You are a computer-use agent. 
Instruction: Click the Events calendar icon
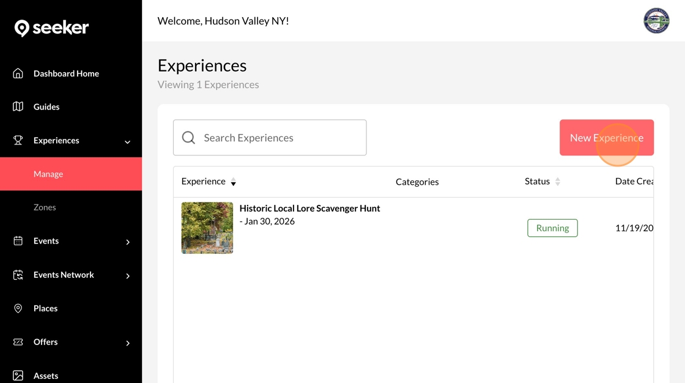click(x=18, y=241)
